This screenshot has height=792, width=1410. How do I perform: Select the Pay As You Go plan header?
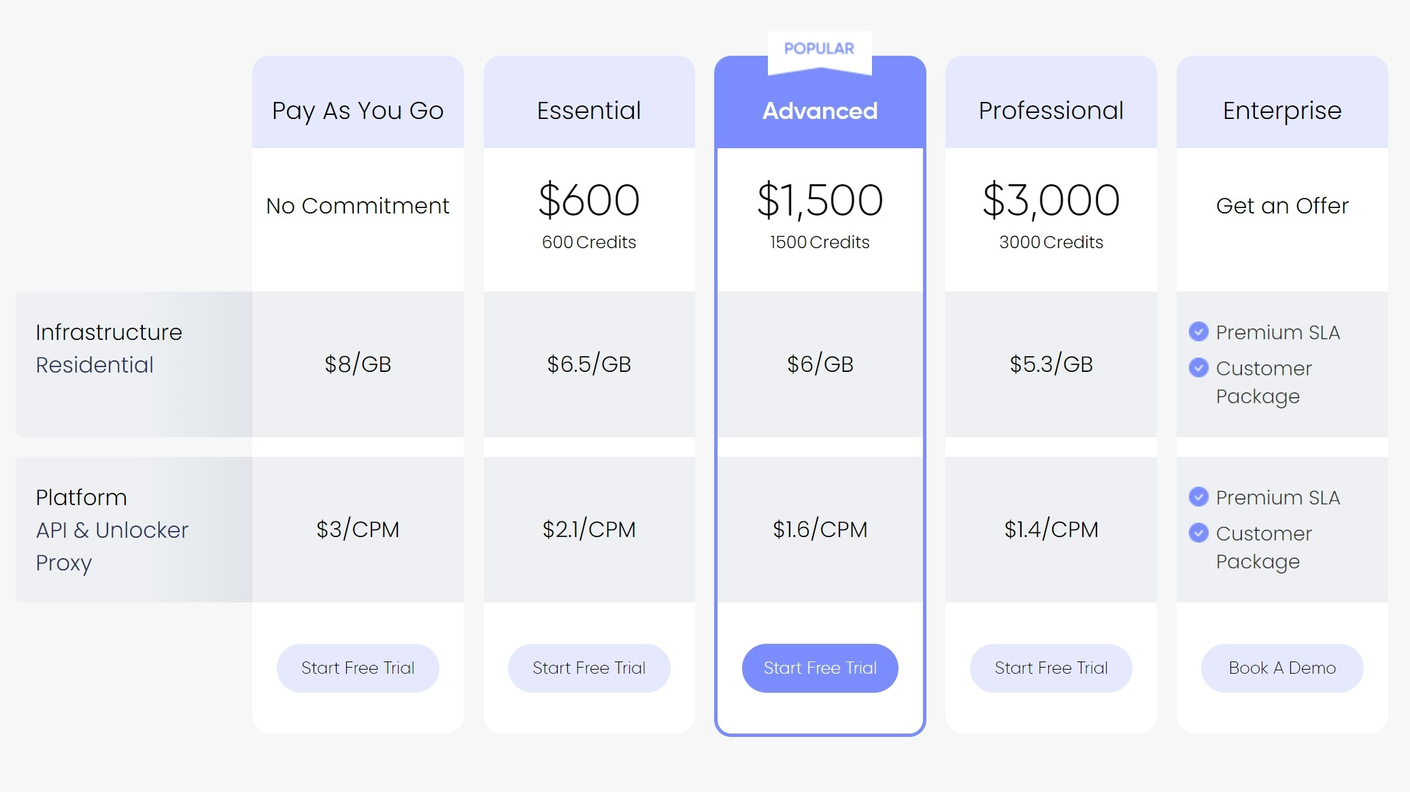tap(358, 110)
